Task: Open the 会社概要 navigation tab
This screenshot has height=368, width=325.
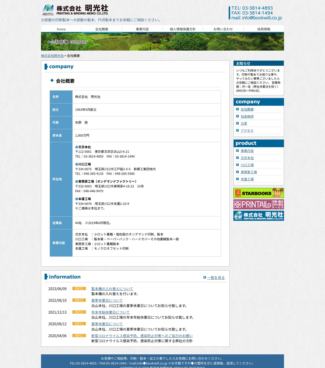Action: click(x=102, y=29)
